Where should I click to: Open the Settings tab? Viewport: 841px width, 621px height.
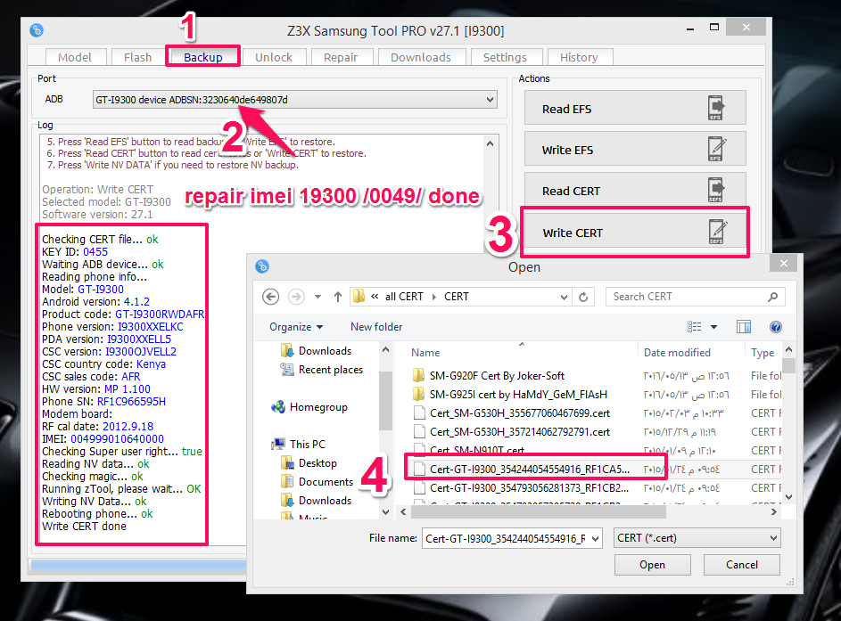click(x=505, y=57)
